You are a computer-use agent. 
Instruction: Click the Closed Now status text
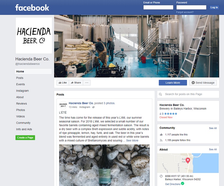click(166, 117)
